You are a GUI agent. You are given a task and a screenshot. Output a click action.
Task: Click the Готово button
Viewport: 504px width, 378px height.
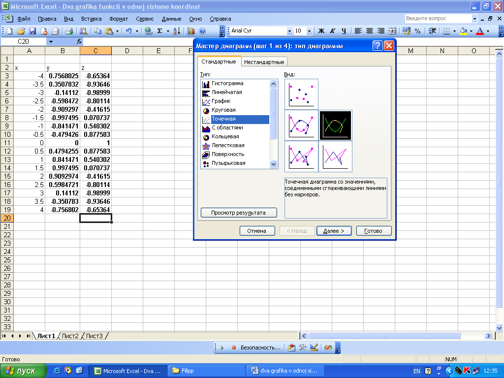point(374,231)
